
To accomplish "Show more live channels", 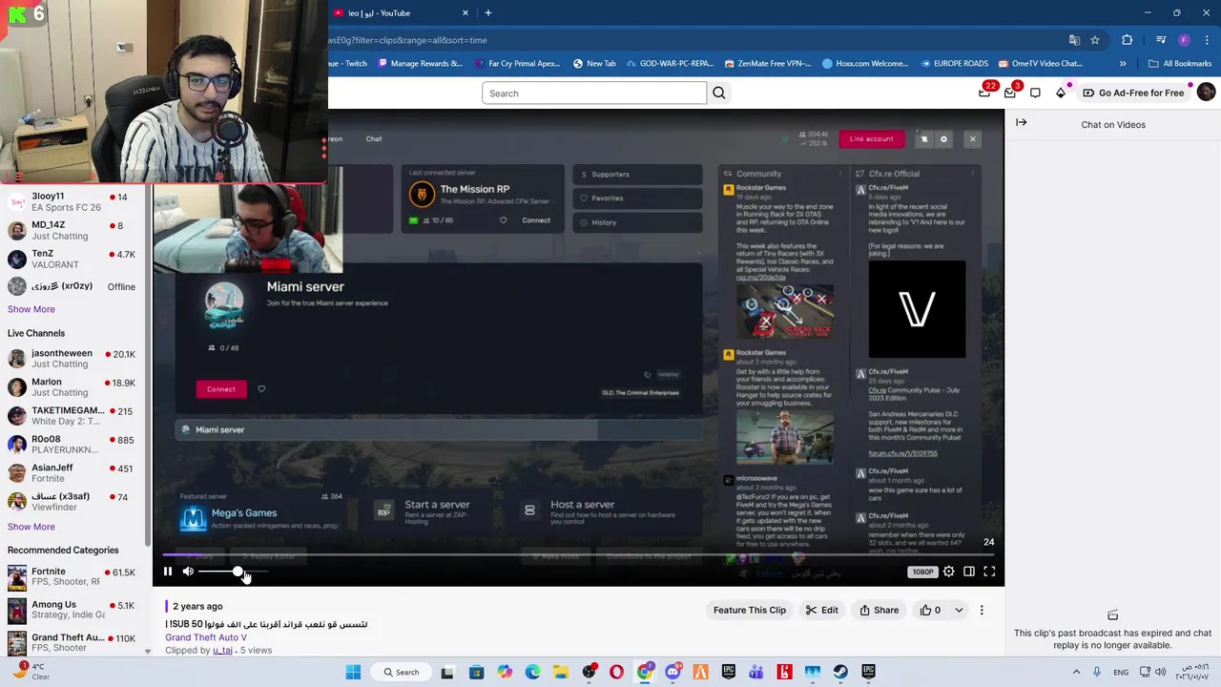I will pyautogui.click(x=31, y=527).
